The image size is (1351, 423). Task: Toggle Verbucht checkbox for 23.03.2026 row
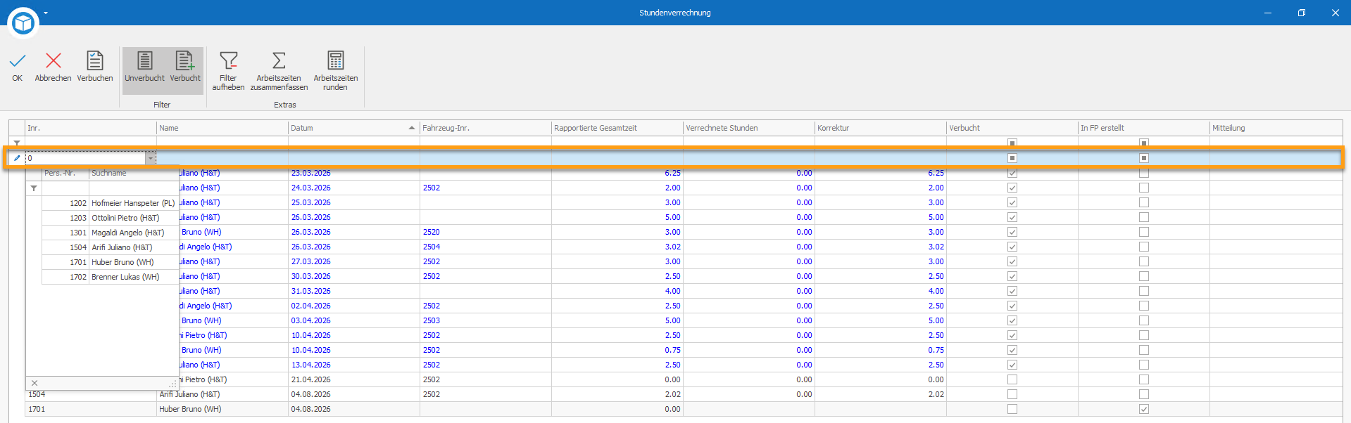pos(1012,173)
